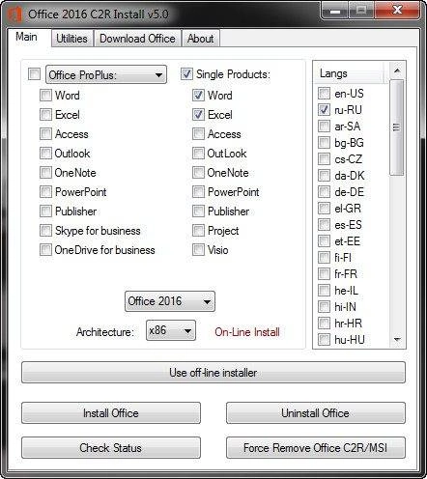Check the fi-FI language
The width and height of the screenshot is (427, 479).
324,258
